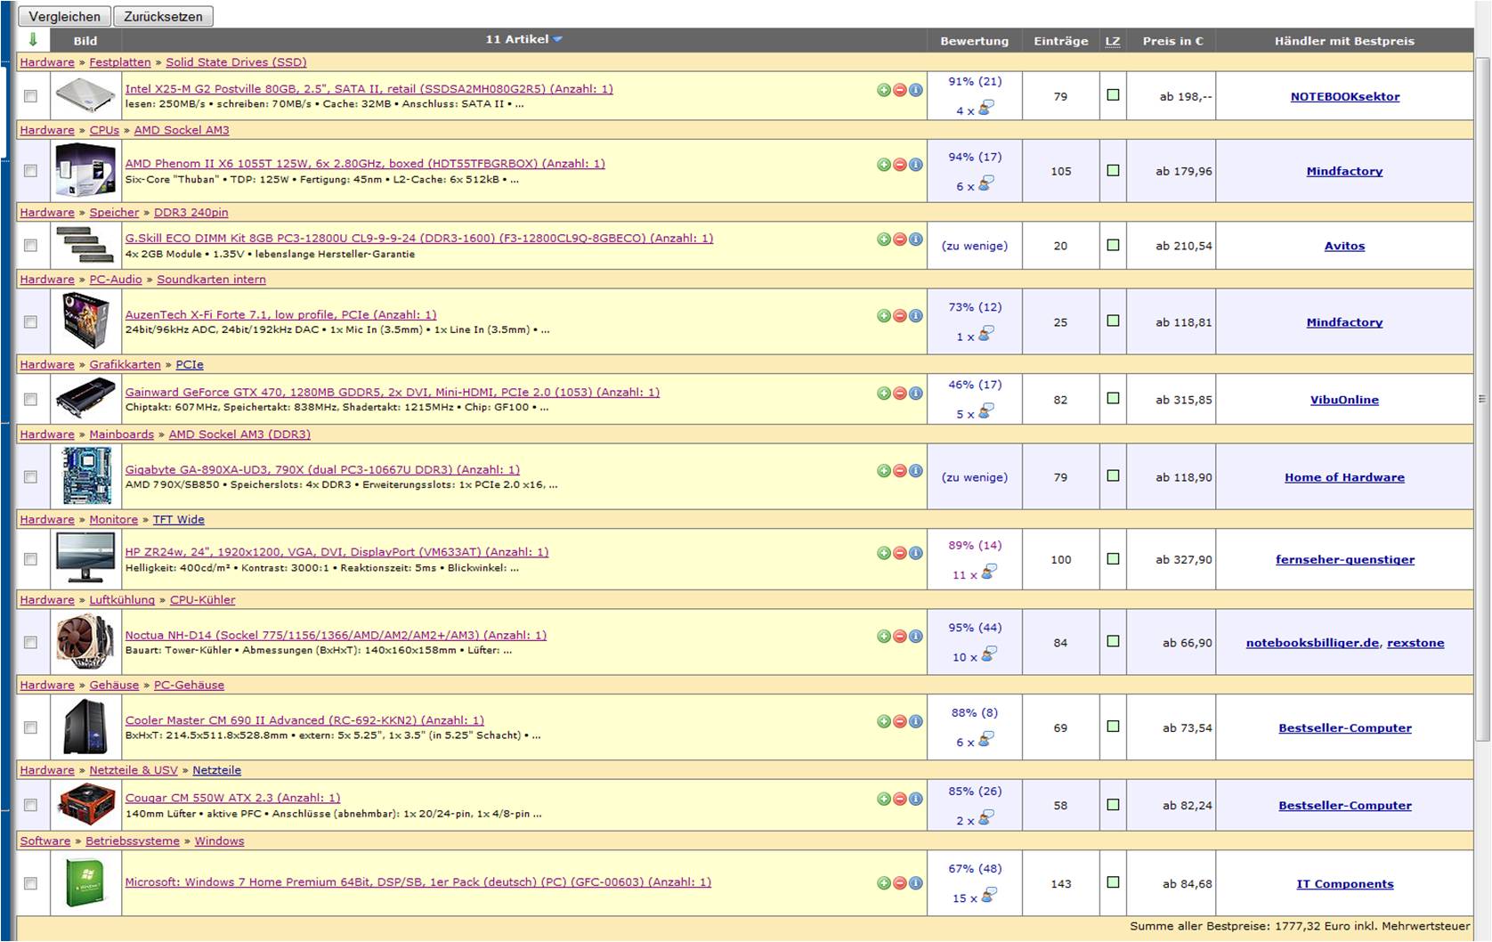
Task: Go to the Betriebssysteme category
Action: point(133,841)
